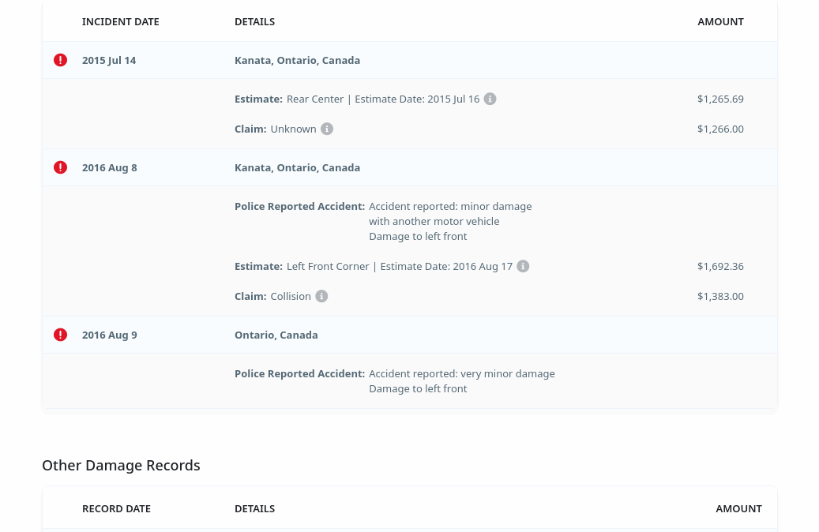Click the $1,692.36 estimate amount

pos(720,266)
